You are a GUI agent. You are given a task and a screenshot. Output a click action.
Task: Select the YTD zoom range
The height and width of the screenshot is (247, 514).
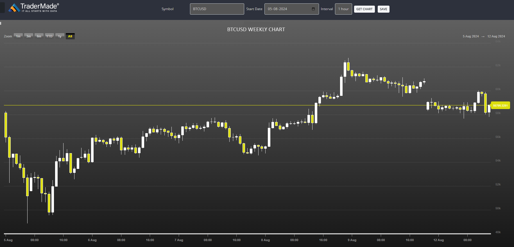pyautogui.click(x=49, y=36)
